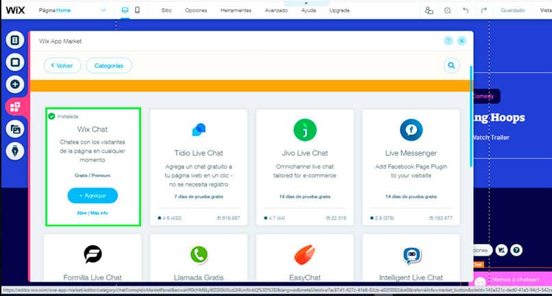Click the App Market help question icon
This screenshot has height=296, width=552.
click(448, 41)
